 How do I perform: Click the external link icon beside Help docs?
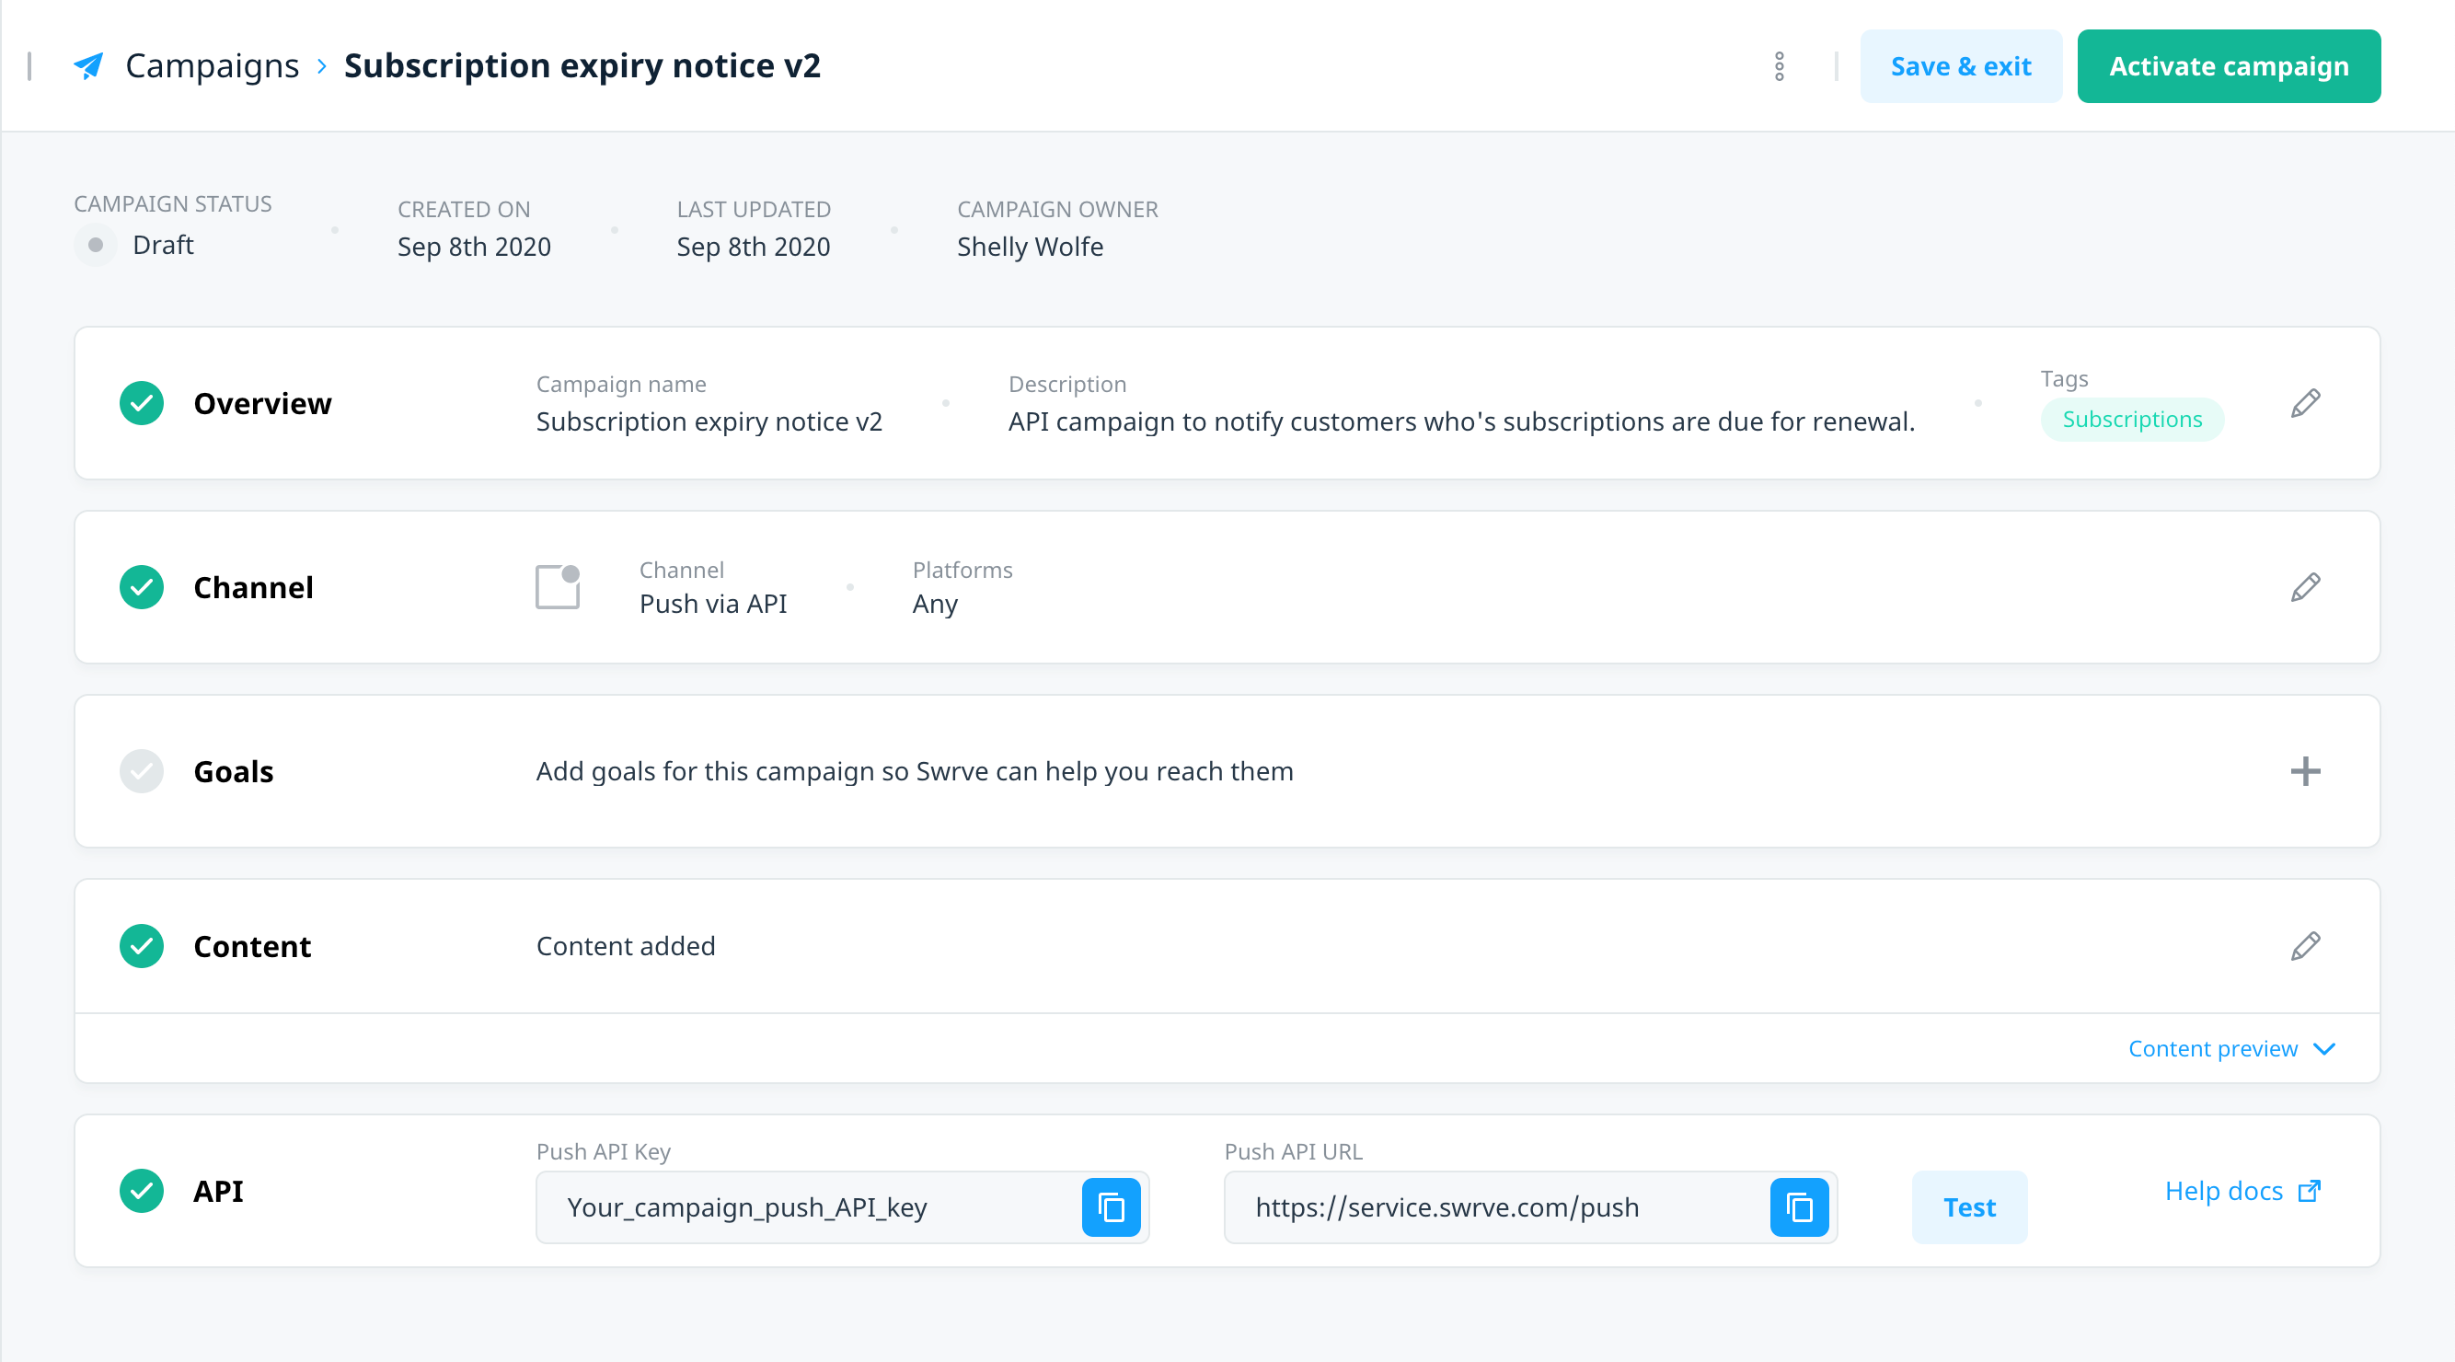[2308, 1191]
